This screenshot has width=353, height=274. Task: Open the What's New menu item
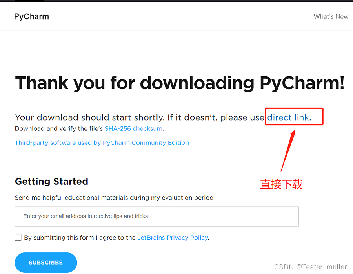coord(331,16)
